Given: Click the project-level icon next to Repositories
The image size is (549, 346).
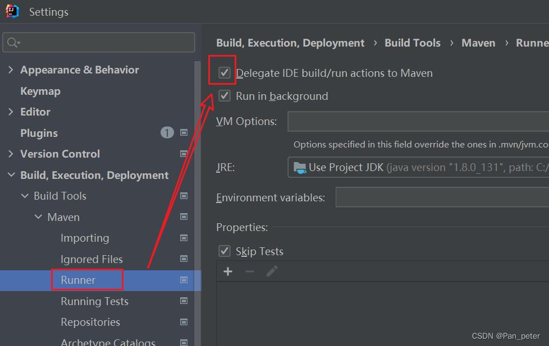Looking at the screenshot, I should click(x=184, y=322).
